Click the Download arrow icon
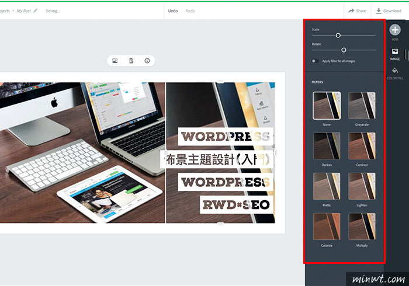The image size is (409, 286). [x=379, y=11]
